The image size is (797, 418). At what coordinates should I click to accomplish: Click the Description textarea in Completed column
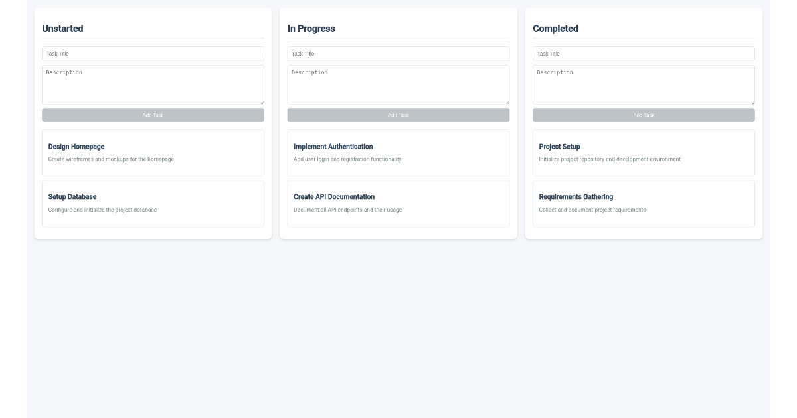(644, 84)
